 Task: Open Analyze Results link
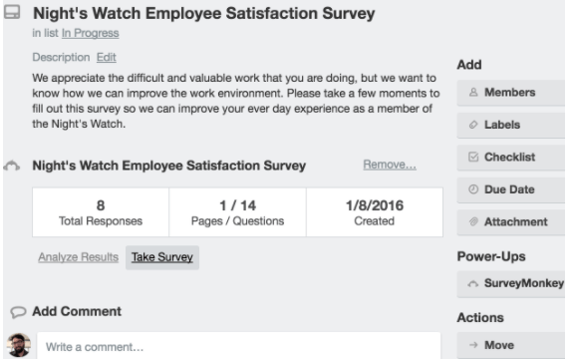[79, 257]
